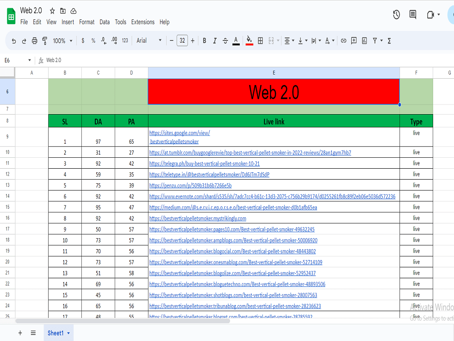Open the comments panel icon
The width and height of the screenshot is (454, 341).
(413, 15)
